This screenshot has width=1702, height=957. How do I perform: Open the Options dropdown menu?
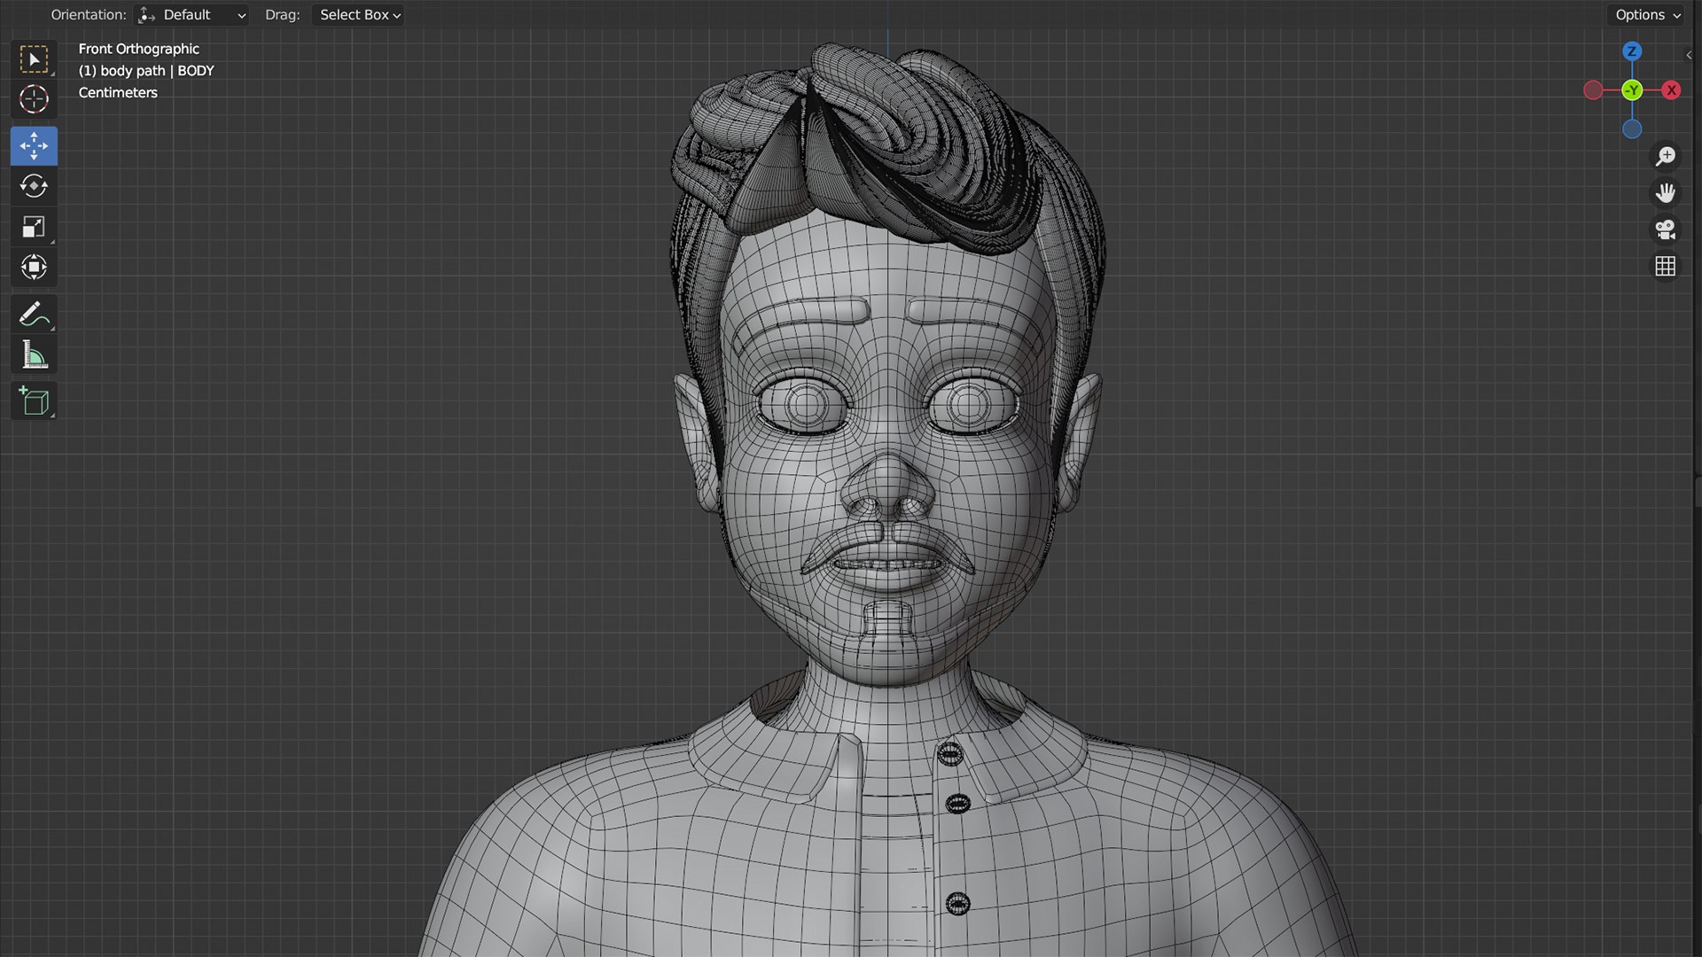(x=1647, y=15)
